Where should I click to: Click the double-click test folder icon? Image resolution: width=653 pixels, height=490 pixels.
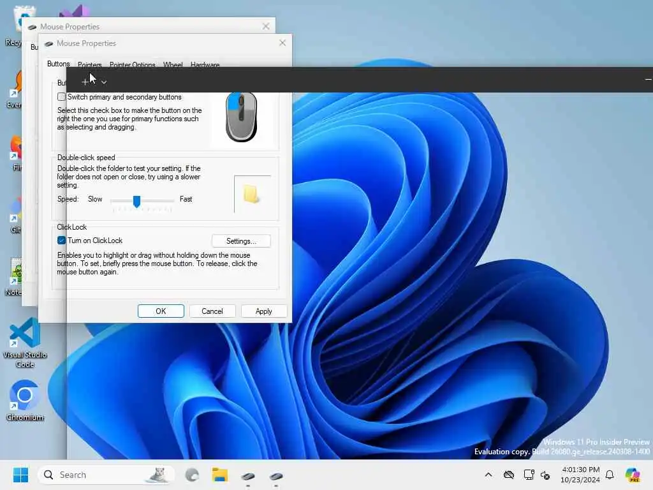[x=252, y=195]
